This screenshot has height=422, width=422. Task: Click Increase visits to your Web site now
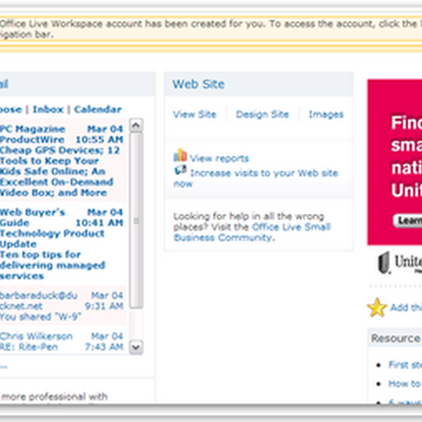256,178
